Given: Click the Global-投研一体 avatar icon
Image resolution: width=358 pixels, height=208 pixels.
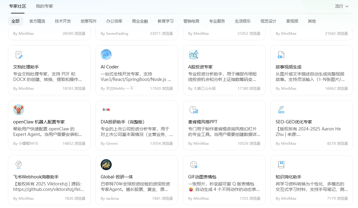Looking at the screenshot, I should [x=106, y=165].
